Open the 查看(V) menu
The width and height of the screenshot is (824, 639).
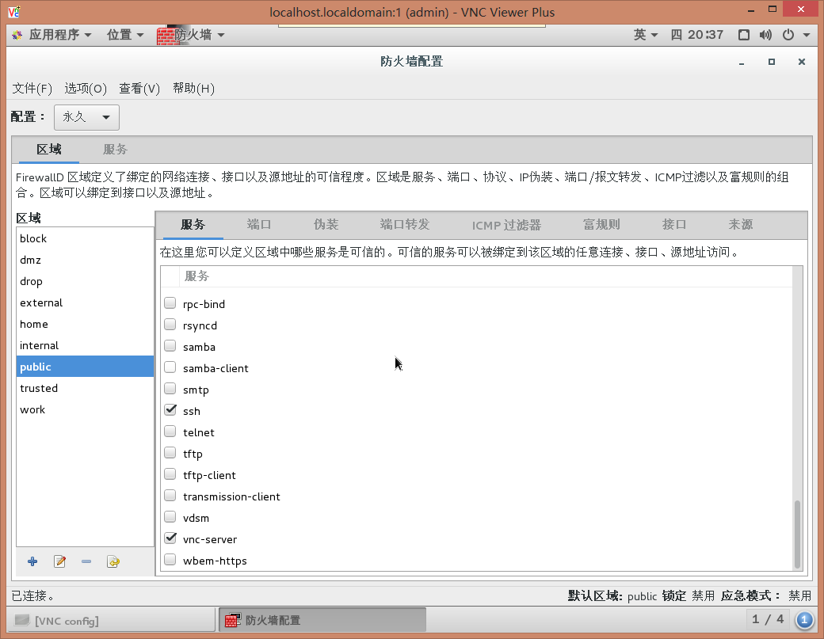pyautogui.click(x=139, y=89)
